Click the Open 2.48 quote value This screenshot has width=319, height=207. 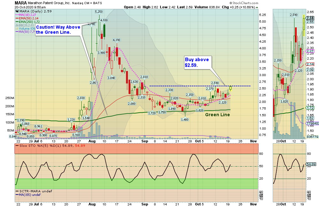tap(132, 7)
